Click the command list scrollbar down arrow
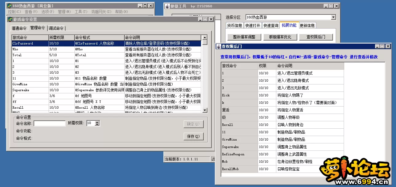Viewport: 396px width, 187px height. (205, 110)
